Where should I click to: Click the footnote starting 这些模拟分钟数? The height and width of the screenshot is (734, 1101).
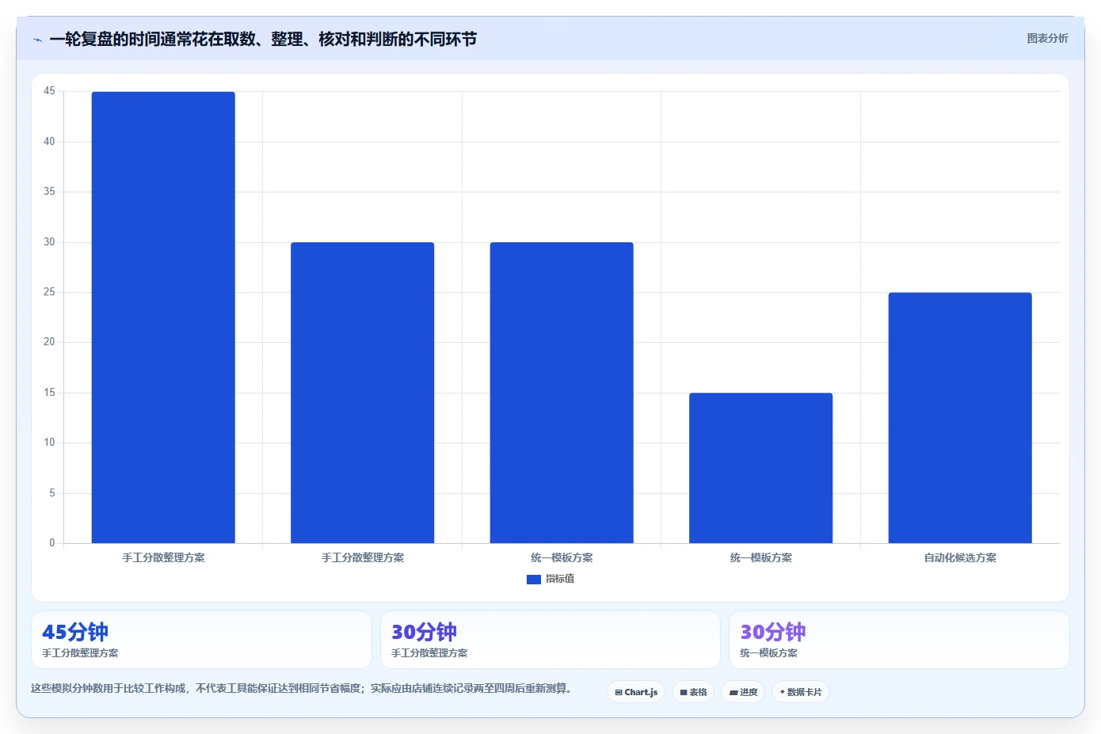pyautogui.click(x=301, y=688)
